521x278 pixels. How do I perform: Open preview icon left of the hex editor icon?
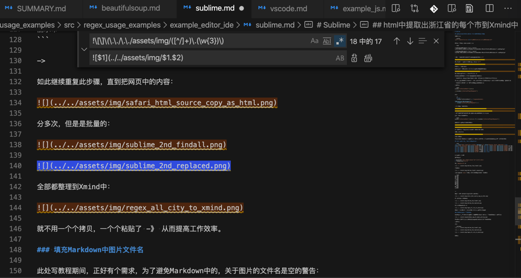tap(451, 8)
